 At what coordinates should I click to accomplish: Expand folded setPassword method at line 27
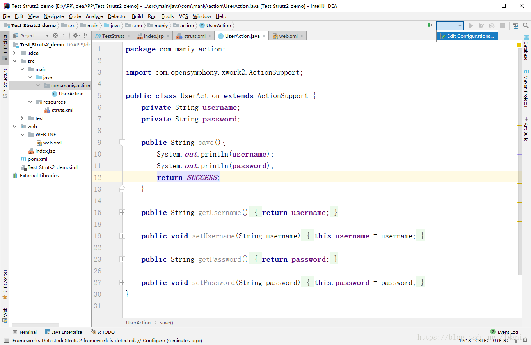click(x=122, y=283)
